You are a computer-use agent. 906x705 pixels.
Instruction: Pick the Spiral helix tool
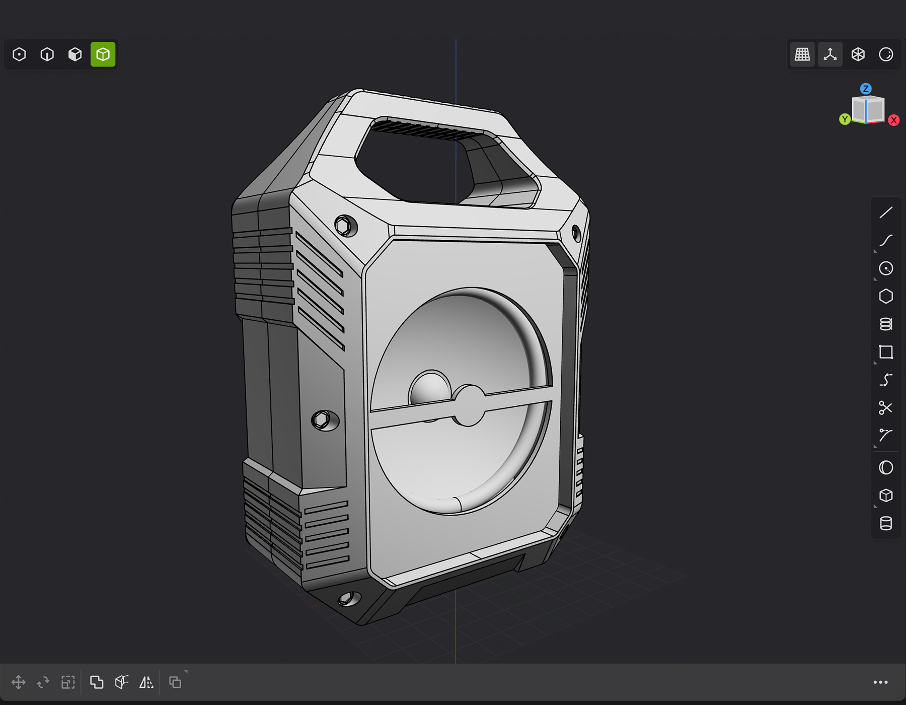point(885,324)
